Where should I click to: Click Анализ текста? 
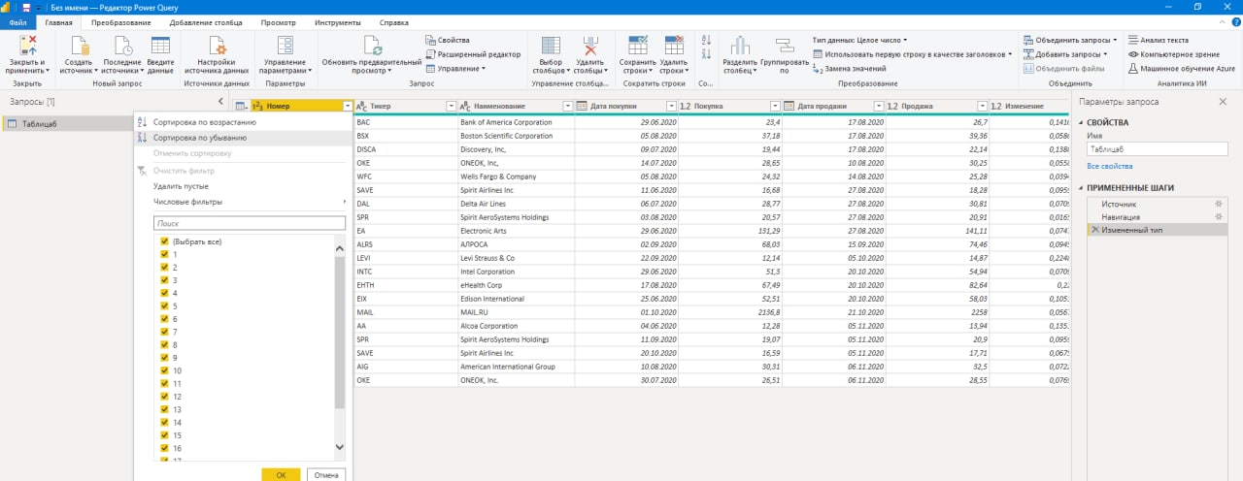[x=1158, y=40]
